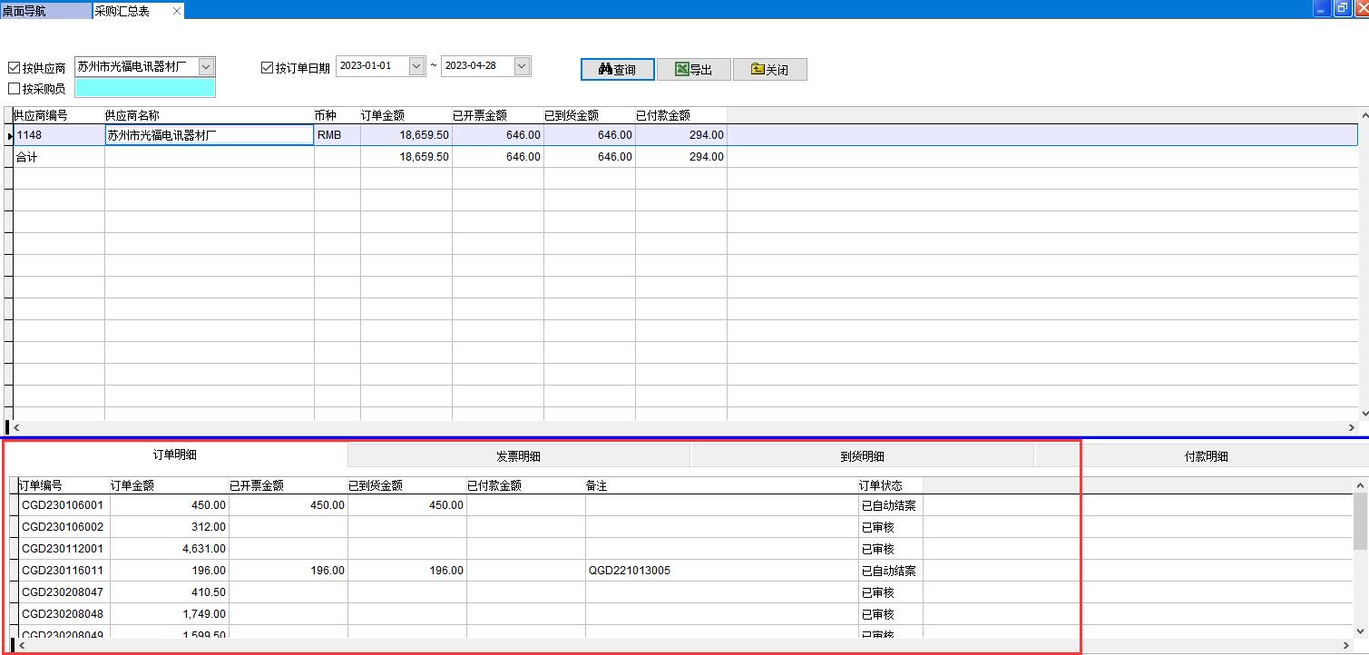Viewport: 1369px width, 655px height.
Task: Click the binoculars icon on 查询 button
Action: [x=606, y=70]
